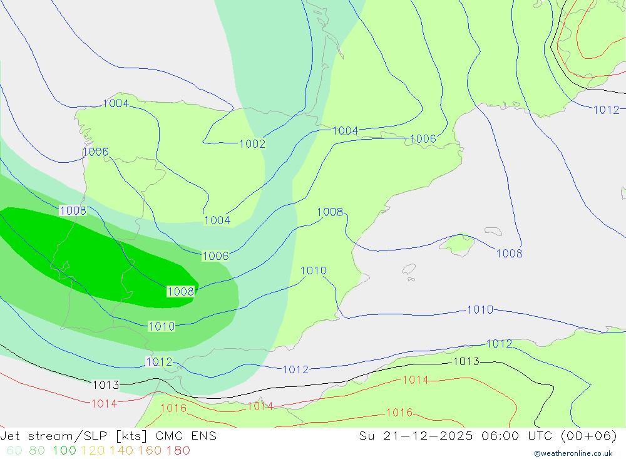Image resolution: width=626 pixels, height=459 pixels.
Task: Click the 1006 label over central Spain
Action: point(215,255)
